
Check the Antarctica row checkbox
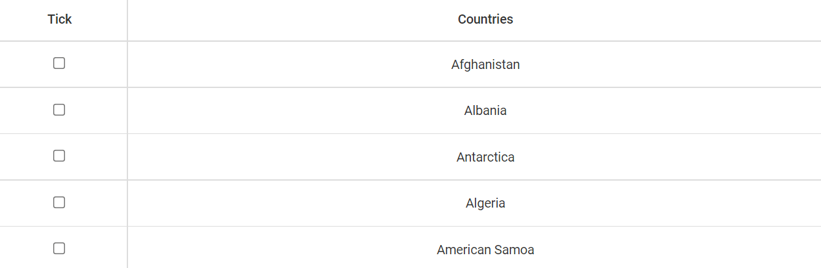[59, 156]
